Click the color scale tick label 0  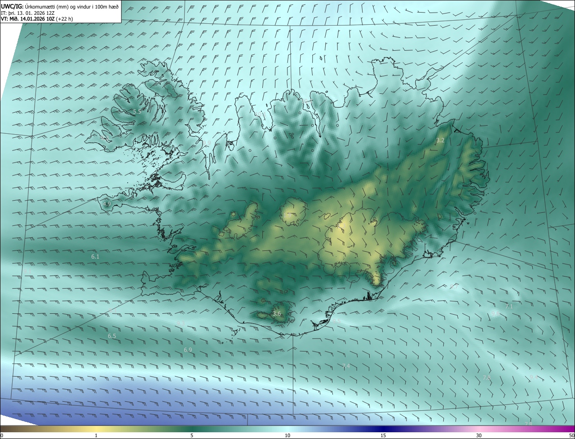[2, 435]
